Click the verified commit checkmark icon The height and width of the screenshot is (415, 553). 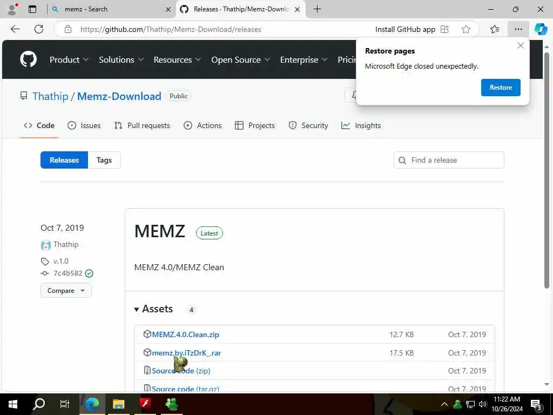(x=89, y=273)
